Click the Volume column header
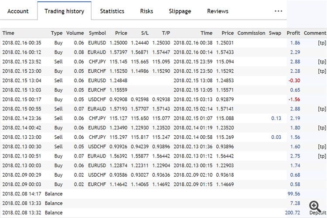 75,33
